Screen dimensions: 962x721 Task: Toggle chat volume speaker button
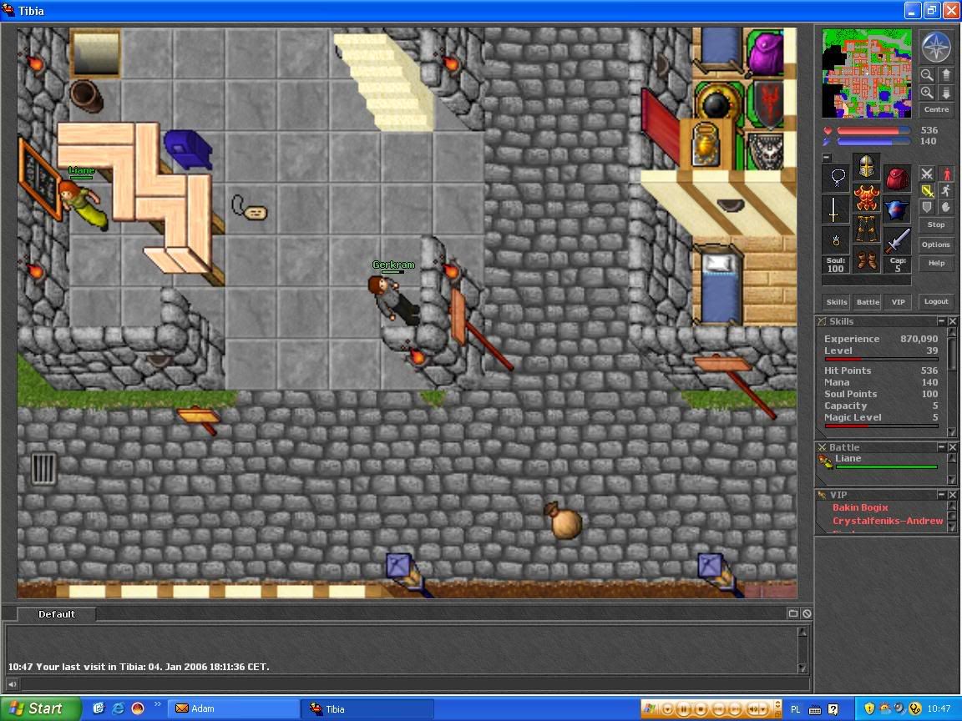click(x=12, y=684)
